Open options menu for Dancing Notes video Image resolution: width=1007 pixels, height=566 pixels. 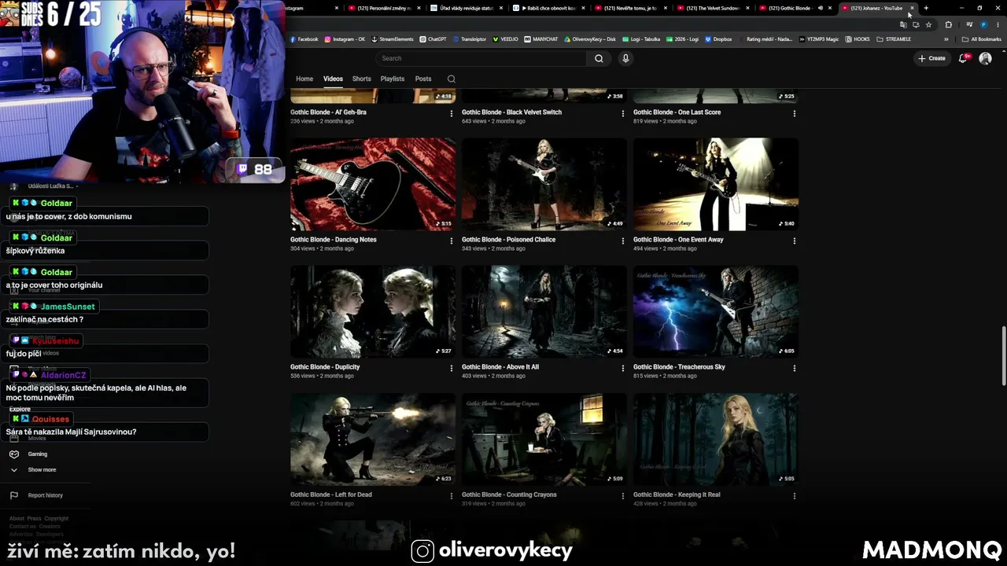[x=452, y=241]
